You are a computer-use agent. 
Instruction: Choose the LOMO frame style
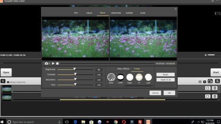pos(121,77)
